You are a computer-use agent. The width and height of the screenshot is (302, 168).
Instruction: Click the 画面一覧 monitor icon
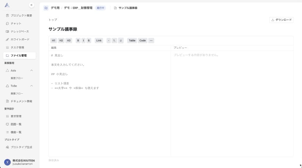(7, 124)
